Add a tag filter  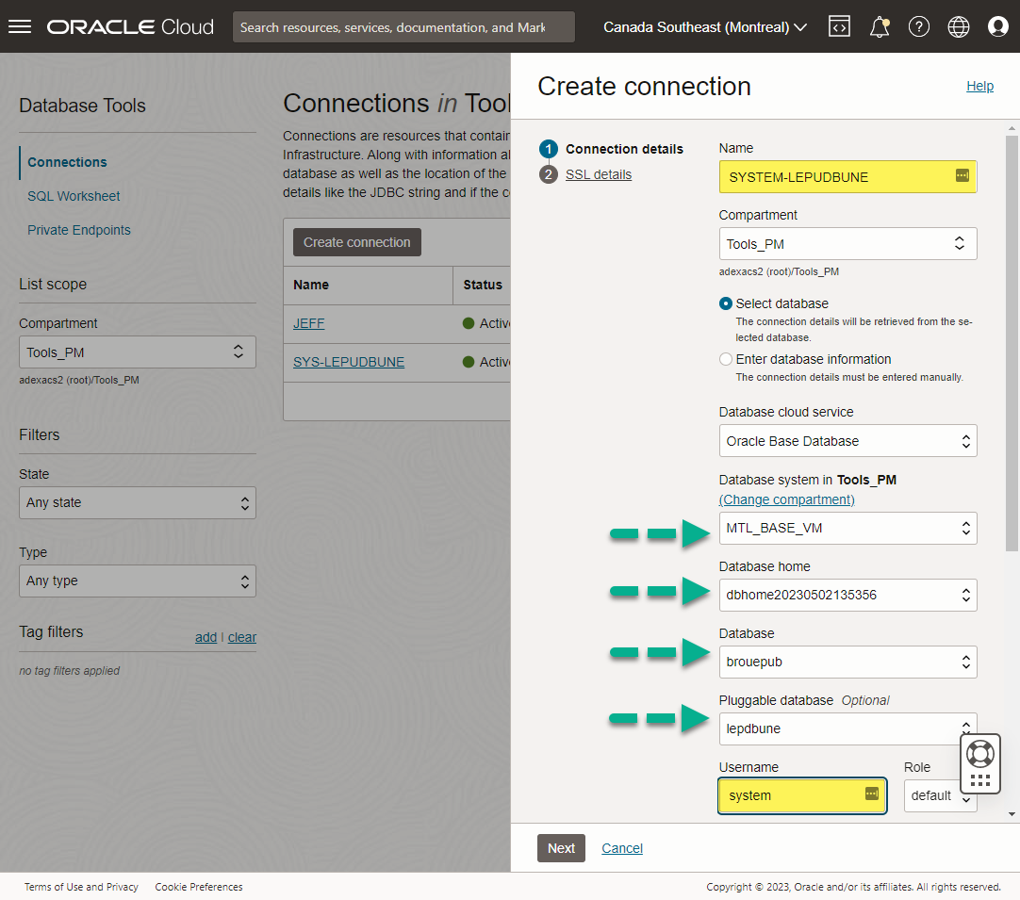point(206,637)
